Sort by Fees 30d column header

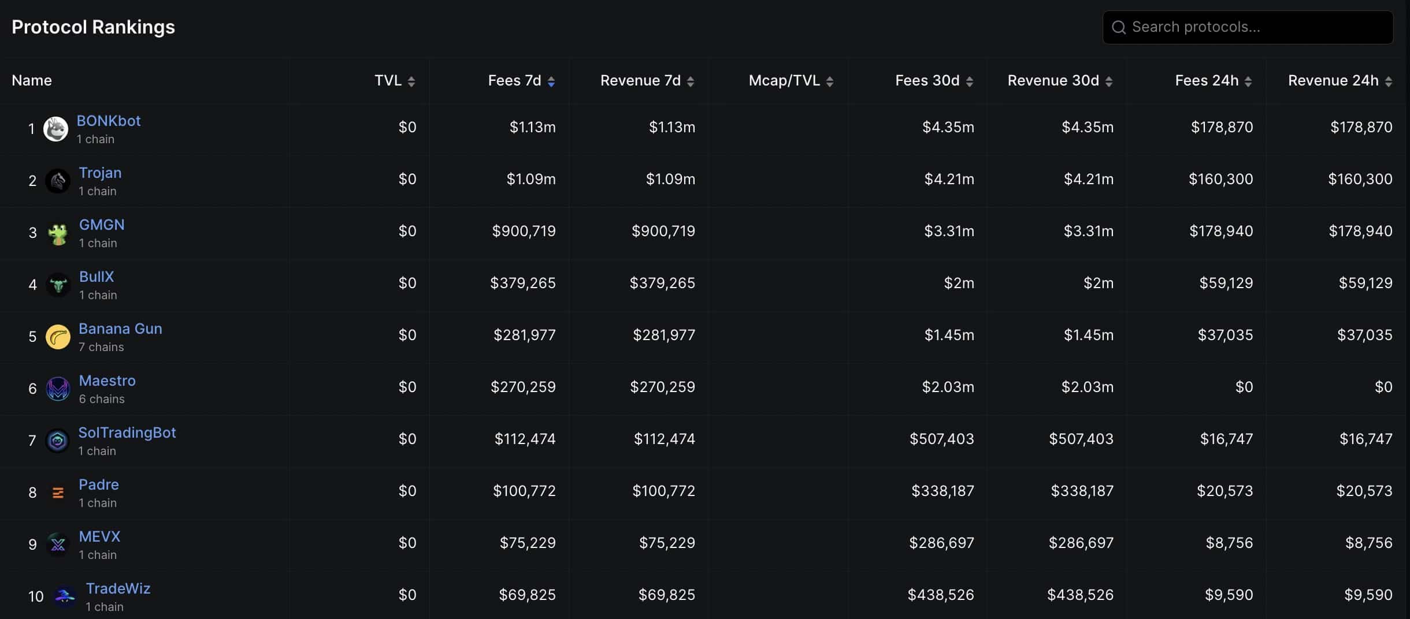pyautogui.click(x=934, y=81)
